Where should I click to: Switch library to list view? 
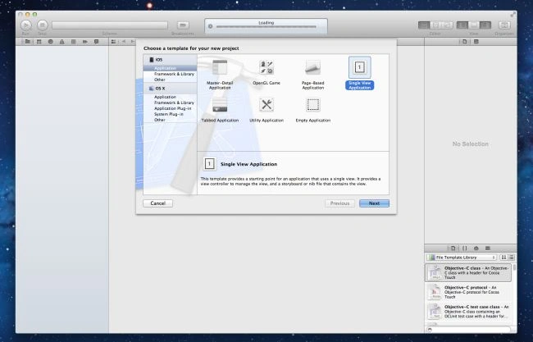(511, 258)
